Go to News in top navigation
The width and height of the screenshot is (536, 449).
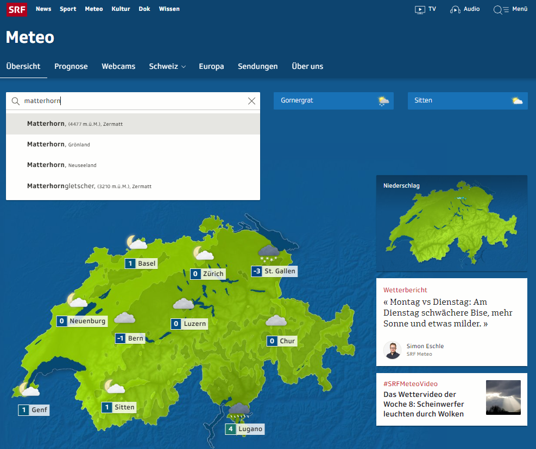(43, 9)
